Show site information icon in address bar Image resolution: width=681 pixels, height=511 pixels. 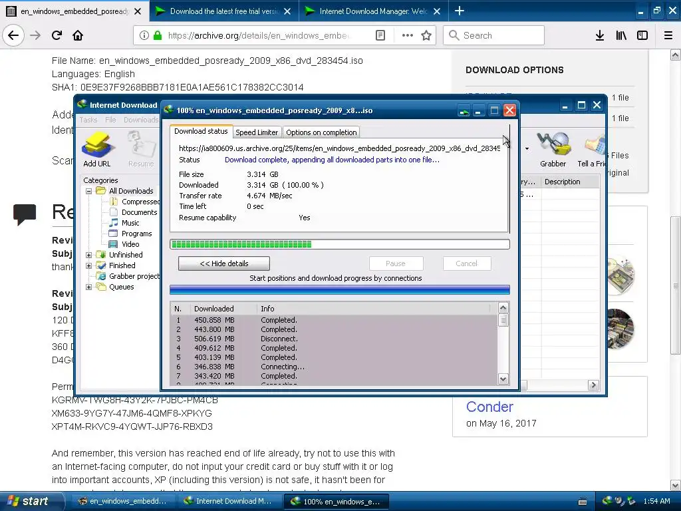click(x=144, y=35)
